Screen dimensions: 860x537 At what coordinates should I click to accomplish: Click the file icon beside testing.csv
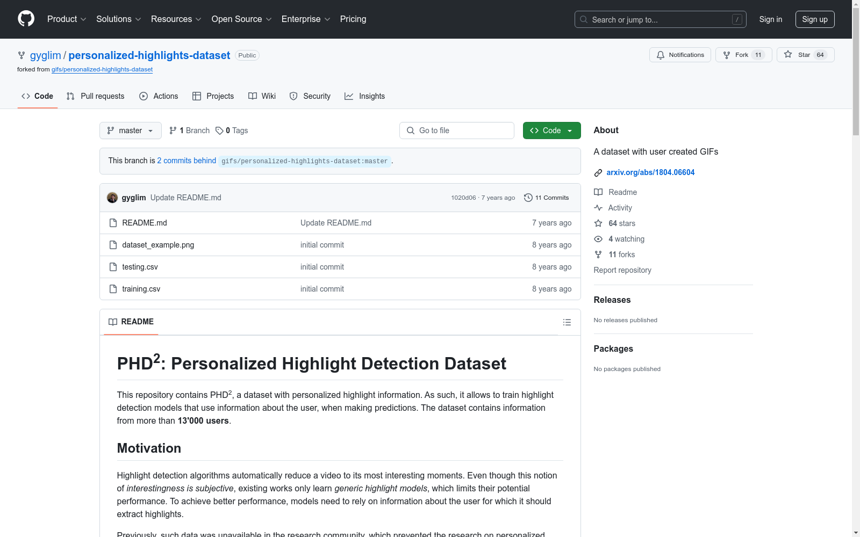[x=113, y=267]
